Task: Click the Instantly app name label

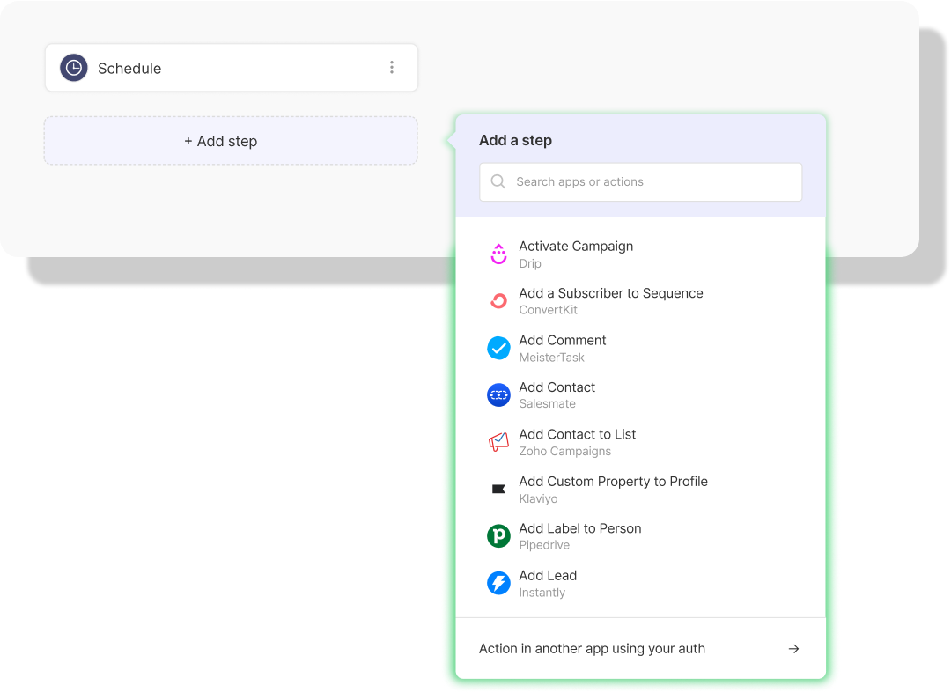Action: 542,593
